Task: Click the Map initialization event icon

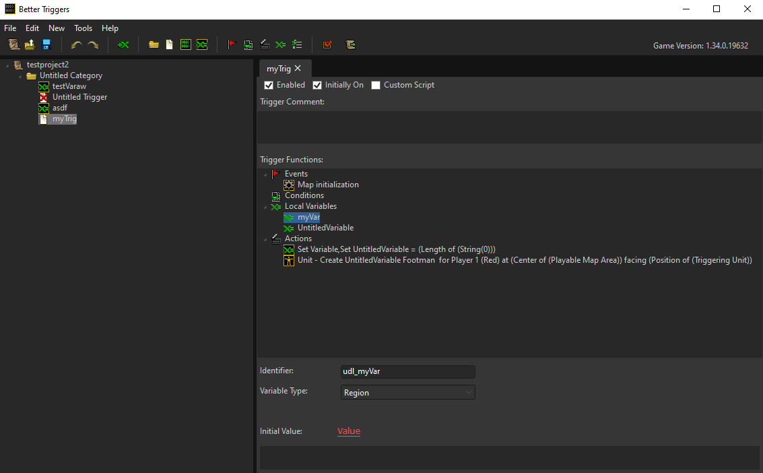Action: pos(289,185)
